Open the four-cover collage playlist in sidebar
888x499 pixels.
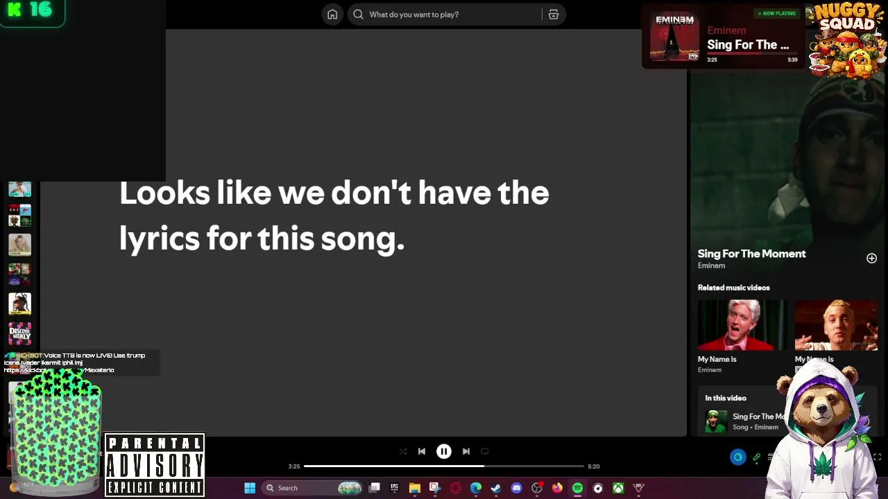click(19, 216)
